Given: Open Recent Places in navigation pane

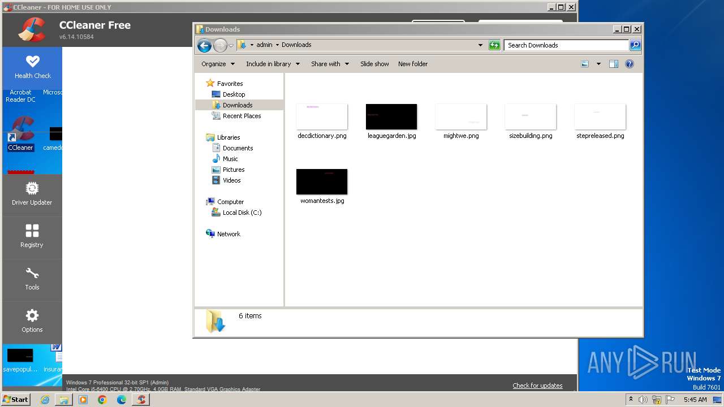Looking at the screenshot, I should pyautogui.click(x=242, y=116).
